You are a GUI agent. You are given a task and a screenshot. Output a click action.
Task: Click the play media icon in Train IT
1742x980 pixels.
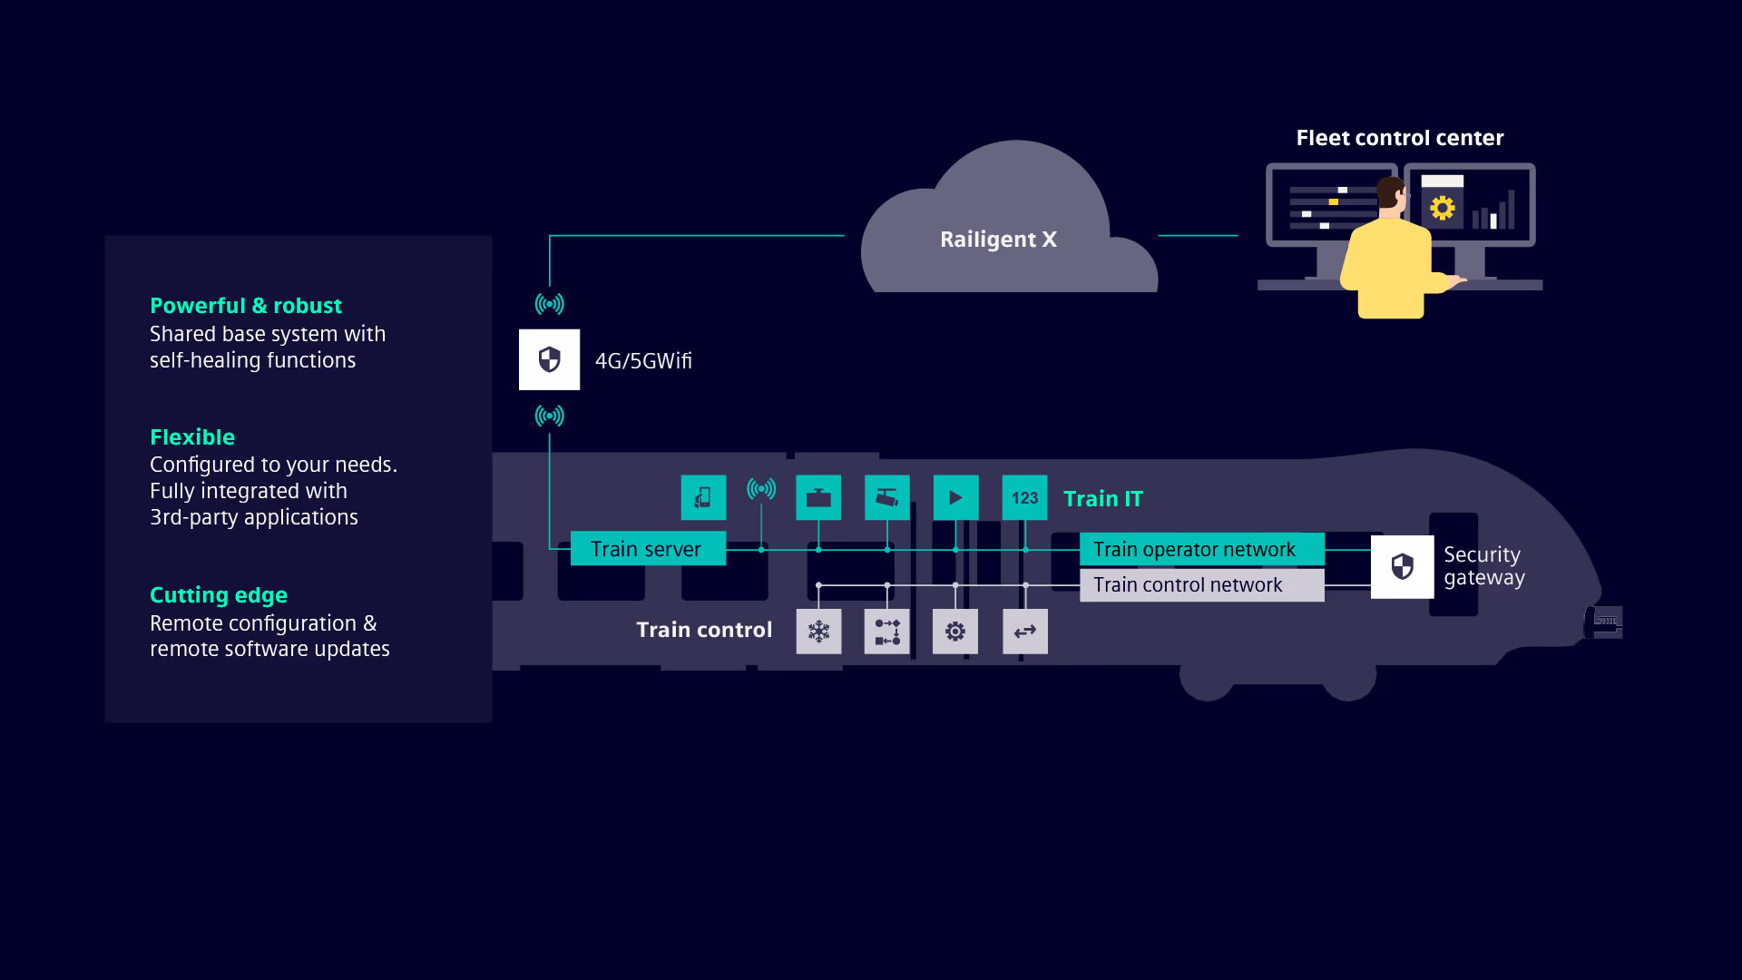point(955,497)
